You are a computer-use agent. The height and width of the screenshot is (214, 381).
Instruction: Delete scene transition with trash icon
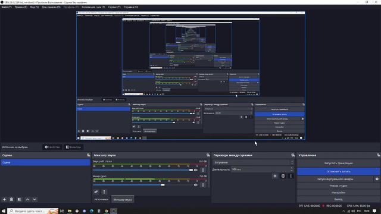pyautogui.click(x=283, y=176)
